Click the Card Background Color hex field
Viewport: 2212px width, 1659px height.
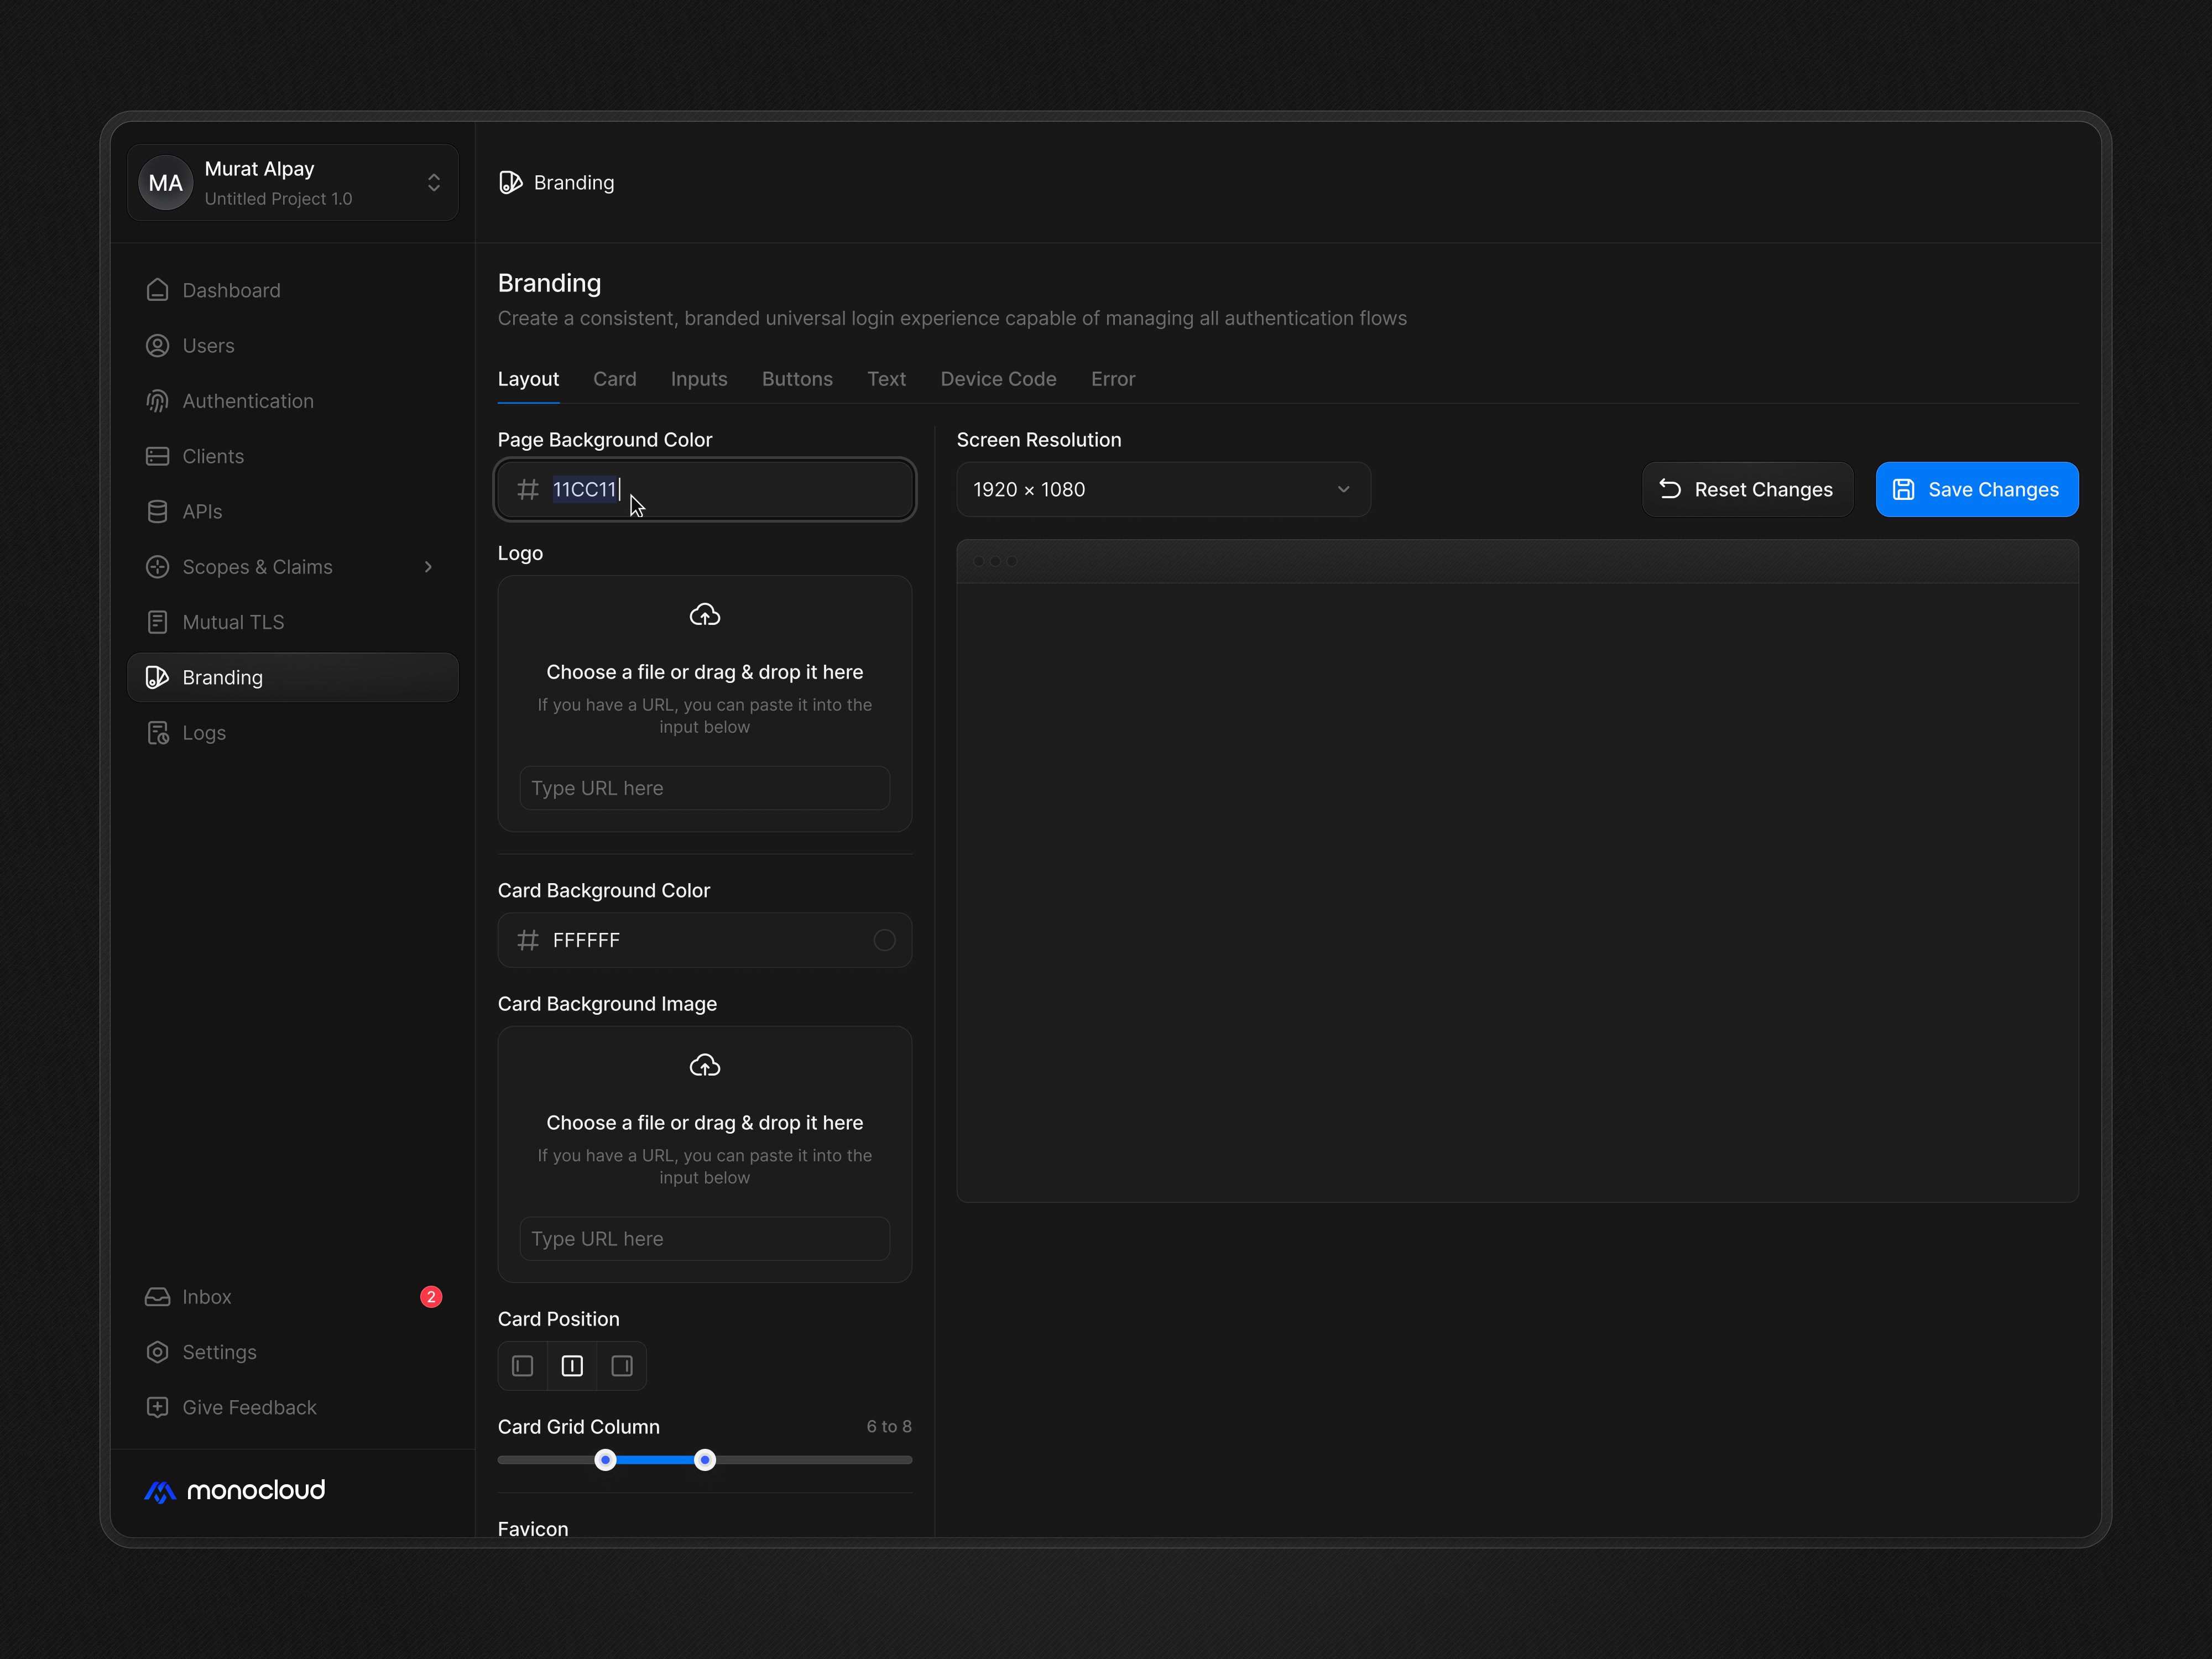pos(705,940)
